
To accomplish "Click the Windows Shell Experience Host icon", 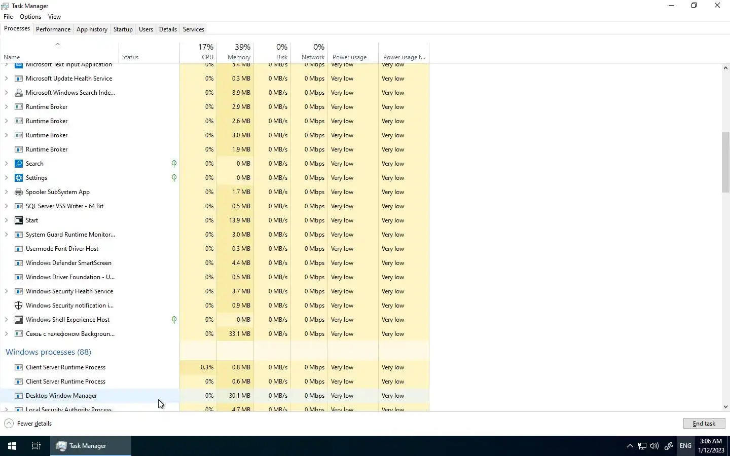I will 19,320.
